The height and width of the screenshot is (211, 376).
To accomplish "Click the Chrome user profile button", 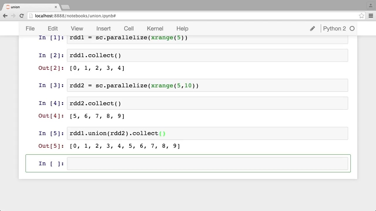I will pyautogui.click(x=370, y=6).
